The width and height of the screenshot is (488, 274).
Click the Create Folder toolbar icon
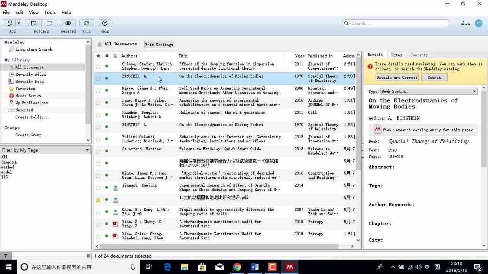(34, 23)
